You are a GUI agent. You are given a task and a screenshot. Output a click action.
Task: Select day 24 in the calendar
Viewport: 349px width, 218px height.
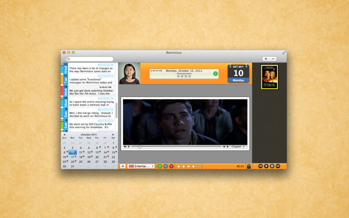72,162
